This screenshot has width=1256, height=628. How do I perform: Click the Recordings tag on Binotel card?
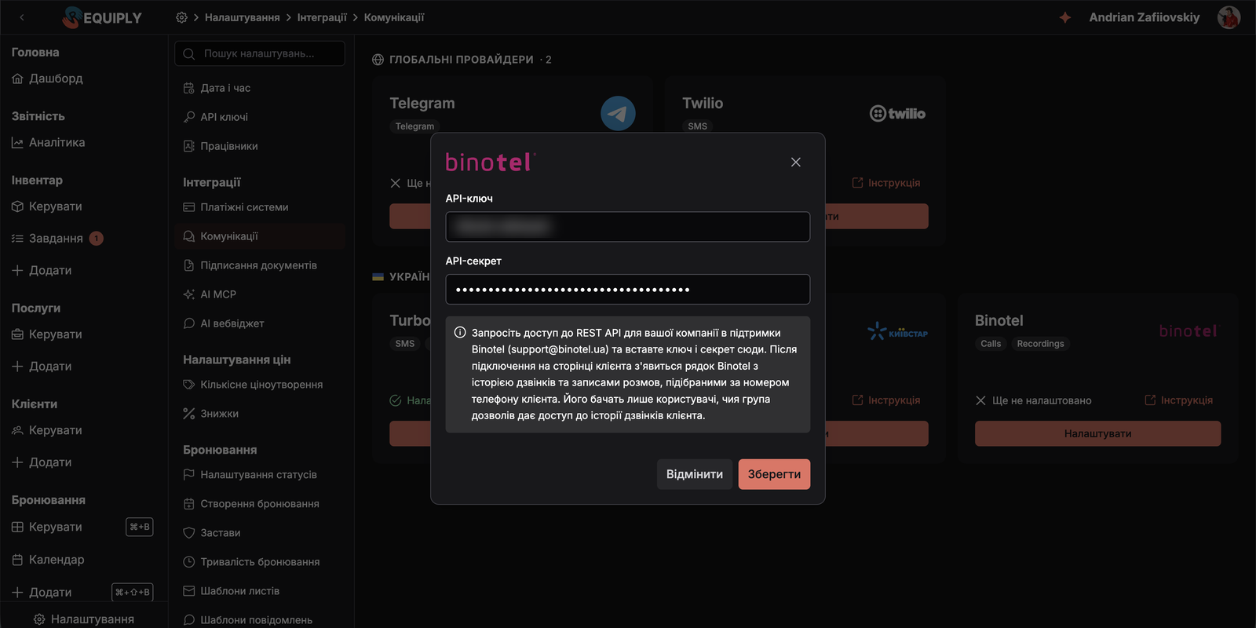point(1040,344)
